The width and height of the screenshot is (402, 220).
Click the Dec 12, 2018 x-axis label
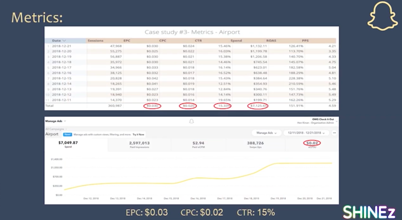[91, 199]
